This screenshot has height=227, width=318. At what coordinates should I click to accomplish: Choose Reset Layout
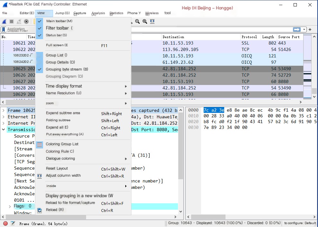pyautogui.click(x=83, y=168)
